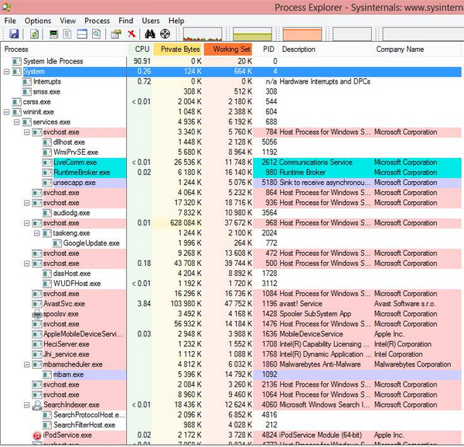
Task: Click the Save toolbar icon
Action: 14,34
